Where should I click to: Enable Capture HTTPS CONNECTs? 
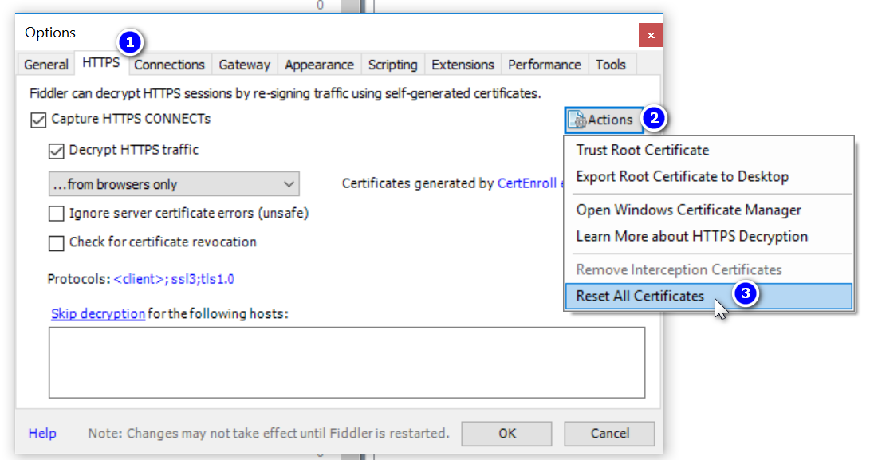(37, 119)
